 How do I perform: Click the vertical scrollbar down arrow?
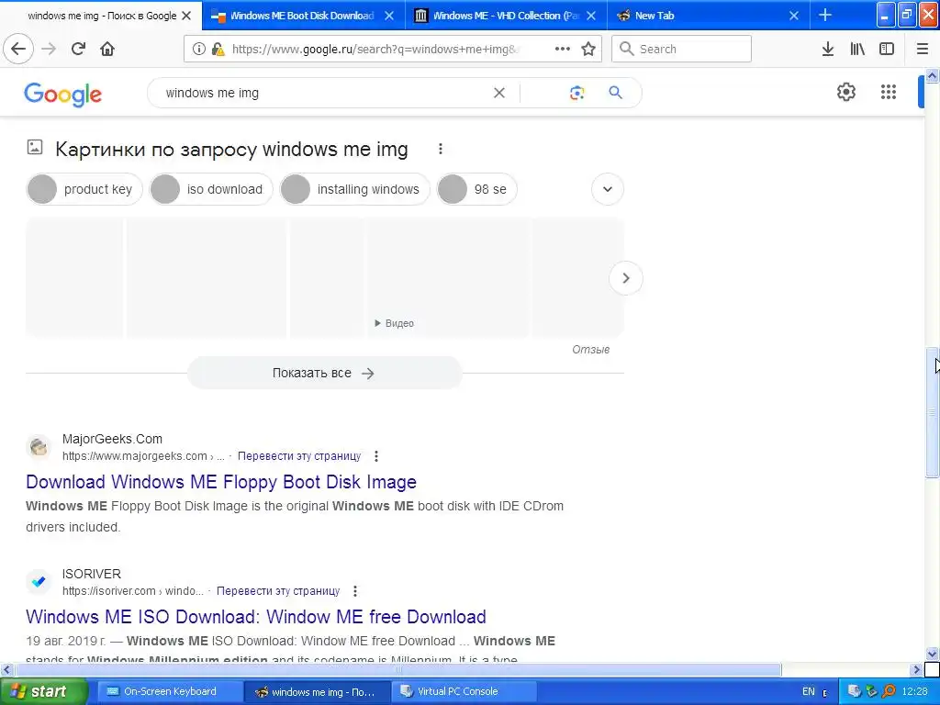point(933,654)
